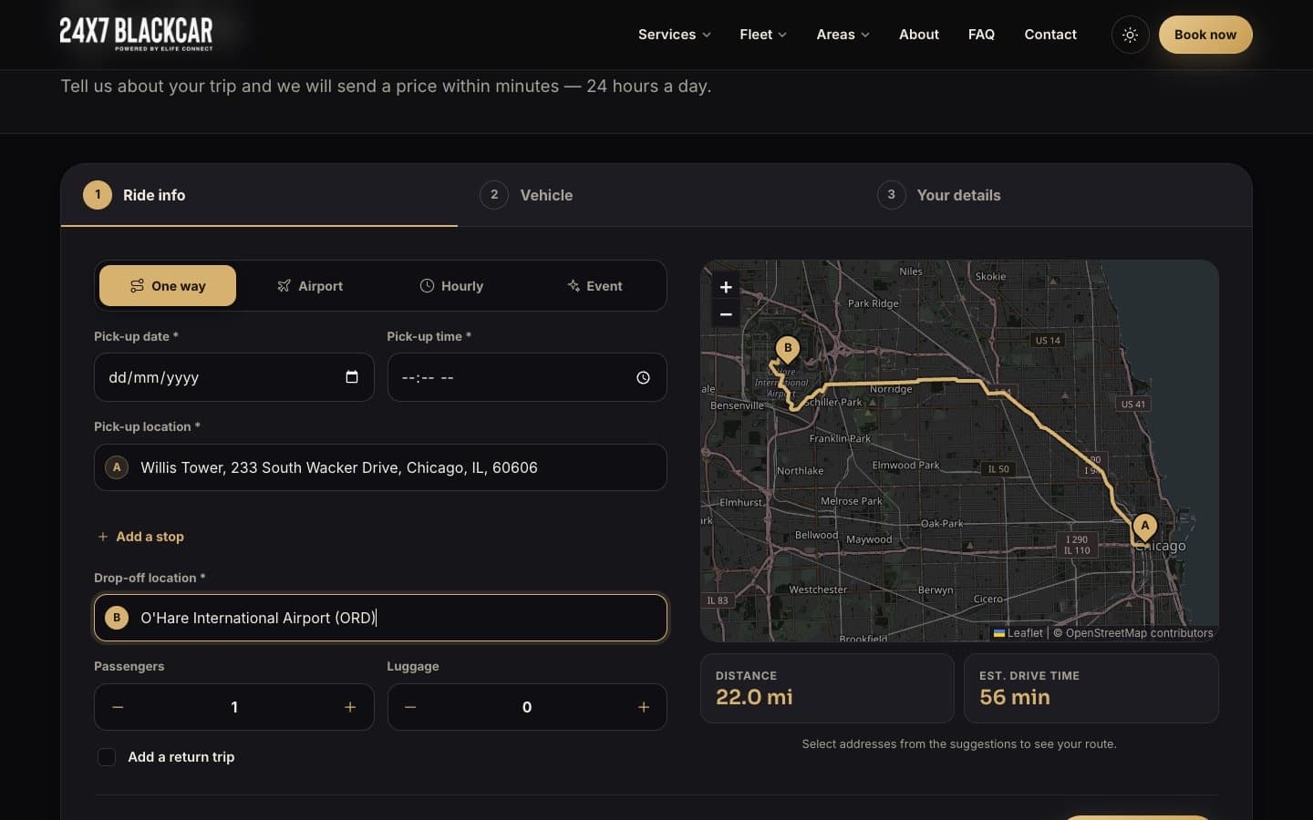
Task: Click Add a stop
Action: click(140, 537)
